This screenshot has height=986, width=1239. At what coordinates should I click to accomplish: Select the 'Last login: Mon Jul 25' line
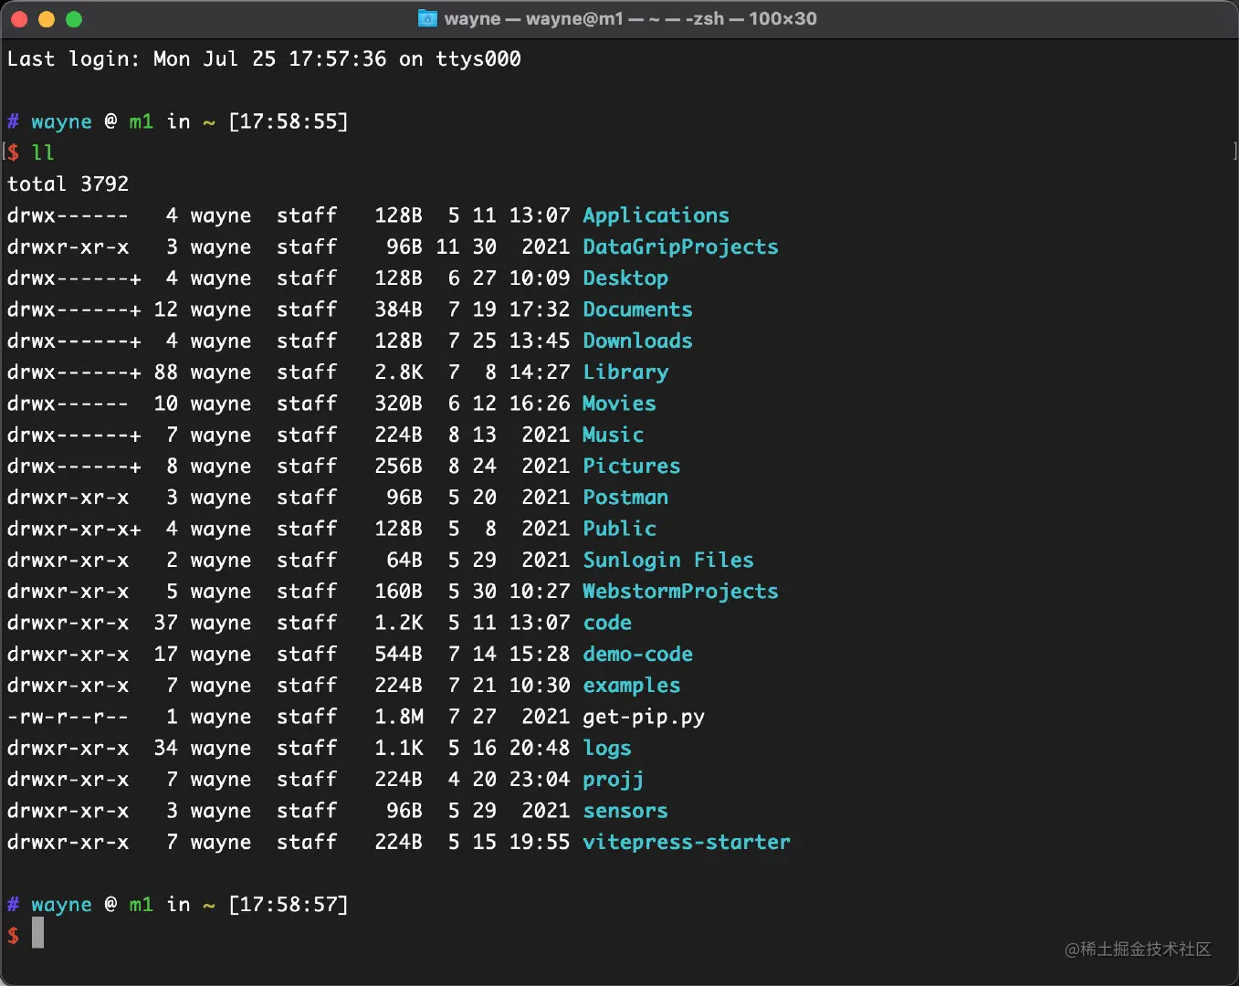tap(264, 59)
